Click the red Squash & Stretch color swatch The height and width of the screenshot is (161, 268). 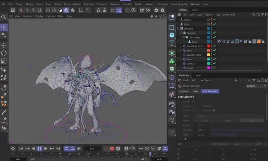pyautogui.click(x=208, y=46)
